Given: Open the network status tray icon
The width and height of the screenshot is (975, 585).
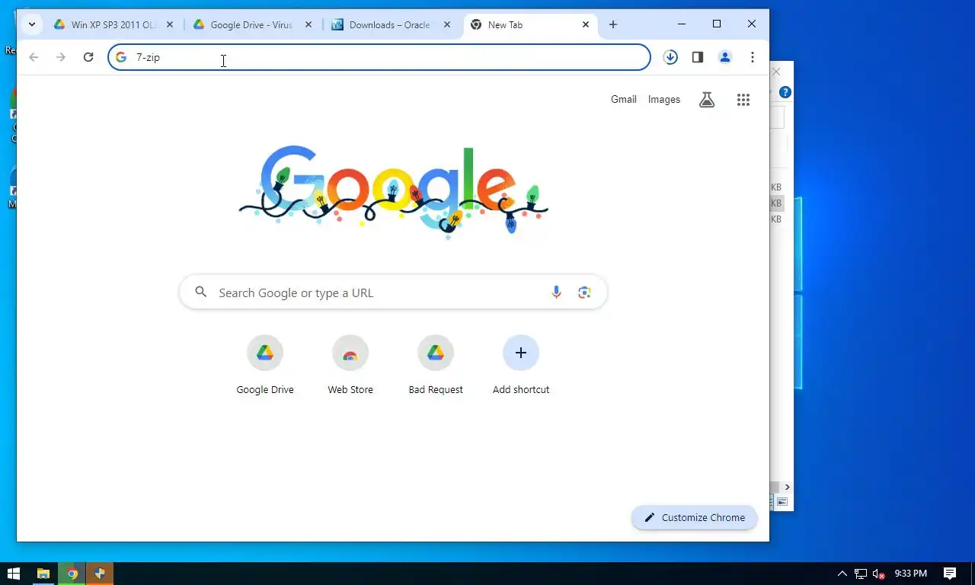Looking at the screenshot, I should point(861,574).
